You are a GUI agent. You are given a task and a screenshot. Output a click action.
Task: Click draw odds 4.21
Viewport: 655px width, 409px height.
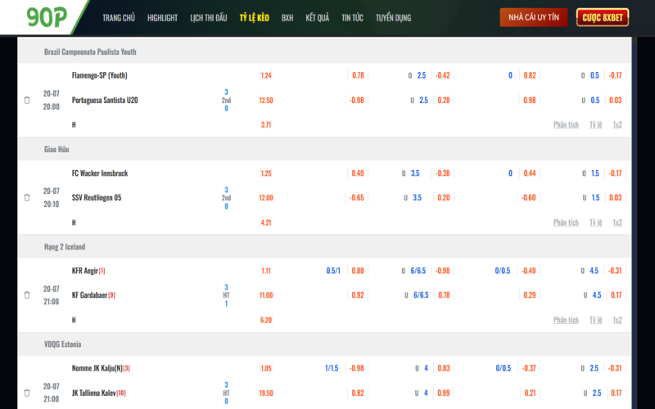point(266,222)
